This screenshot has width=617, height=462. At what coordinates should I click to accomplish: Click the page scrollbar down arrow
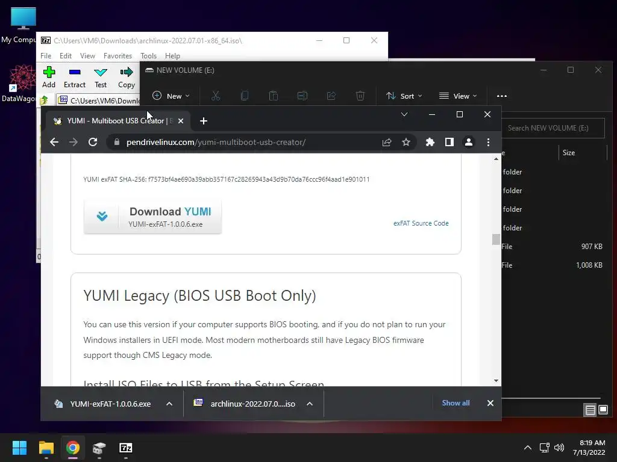click(x=496, y=381)
